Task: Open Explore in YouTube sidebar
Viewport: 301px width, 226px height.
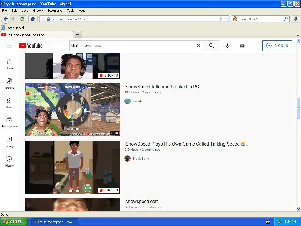Action: pos(9,84)
